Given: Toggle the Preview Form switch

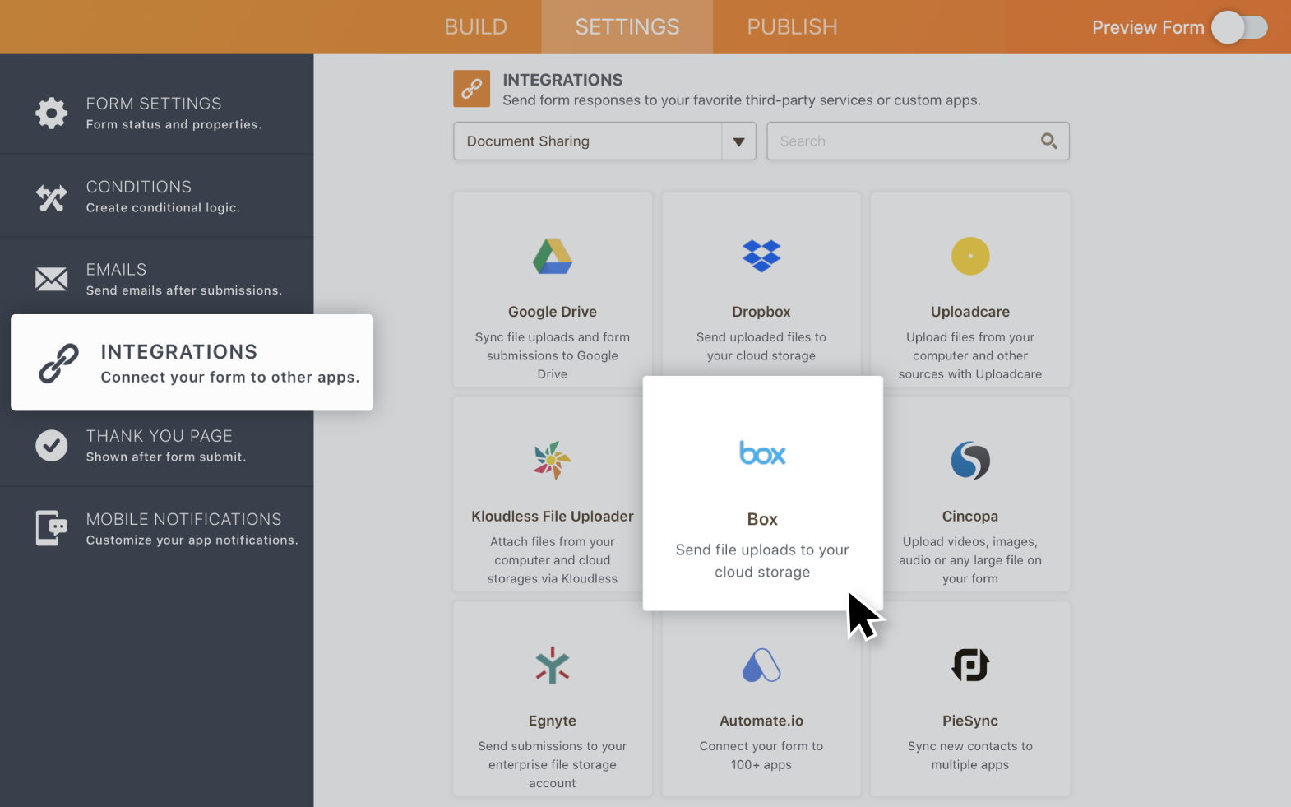Looking at the screenshot, I should click(x=1239, y=27).
